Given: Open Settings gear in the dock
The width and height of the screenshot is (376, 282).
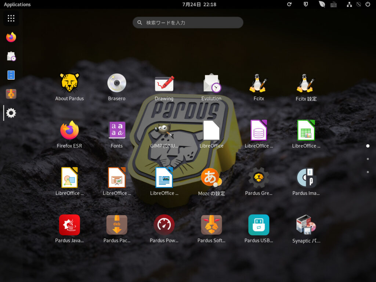Looking at the screenshot, I should pos(11,113).
